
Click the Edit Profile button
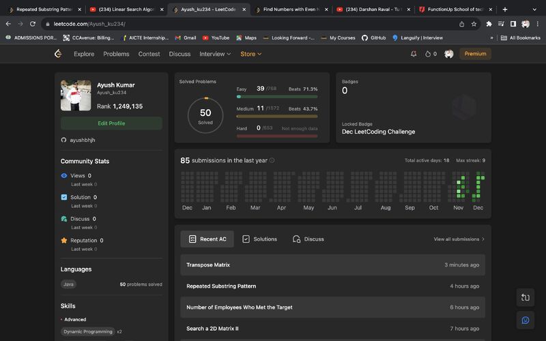[111, 123]
